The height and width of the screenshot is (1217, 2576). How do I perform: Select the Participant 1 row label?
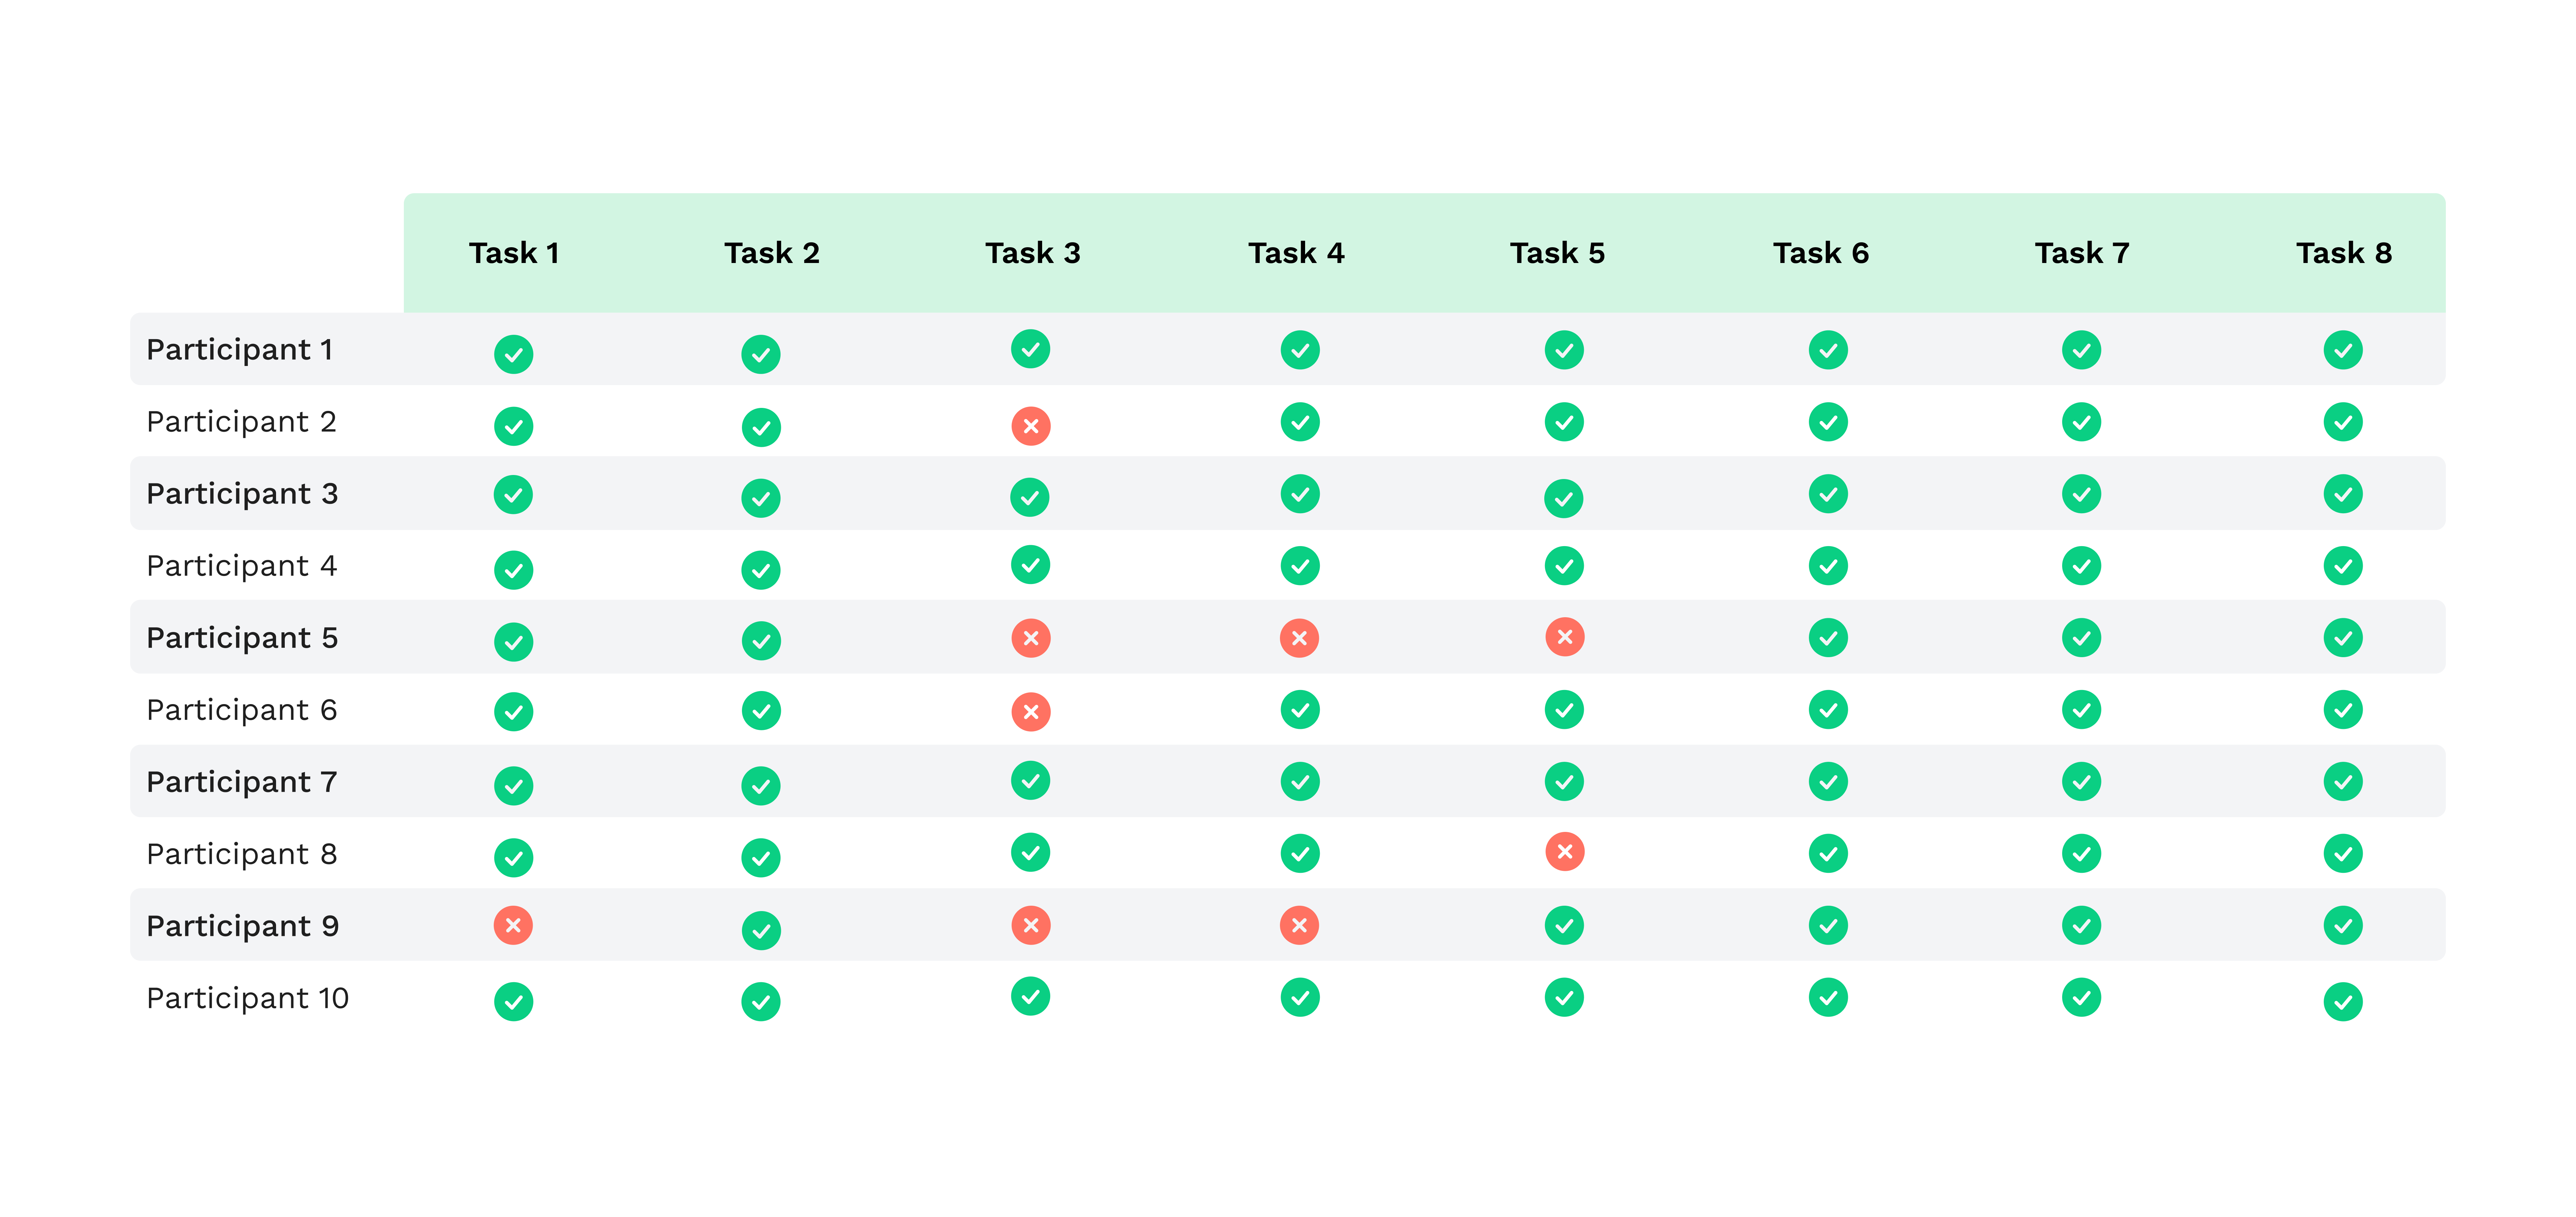pyautogui.click(x=240, y=350)
